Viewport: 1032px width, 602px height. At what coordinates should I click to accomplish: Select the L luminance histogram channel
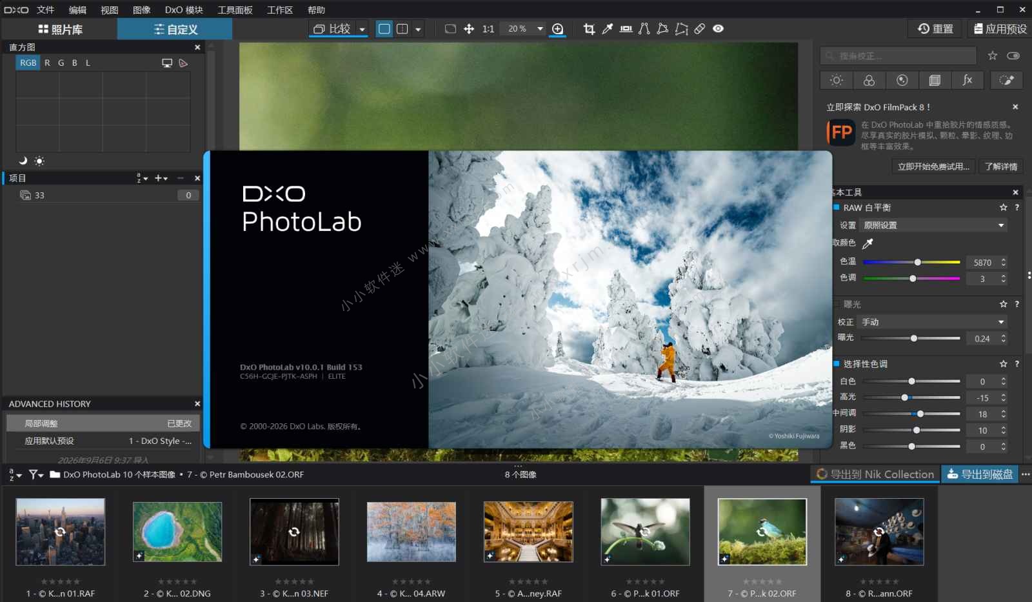(x=88, y=63)
